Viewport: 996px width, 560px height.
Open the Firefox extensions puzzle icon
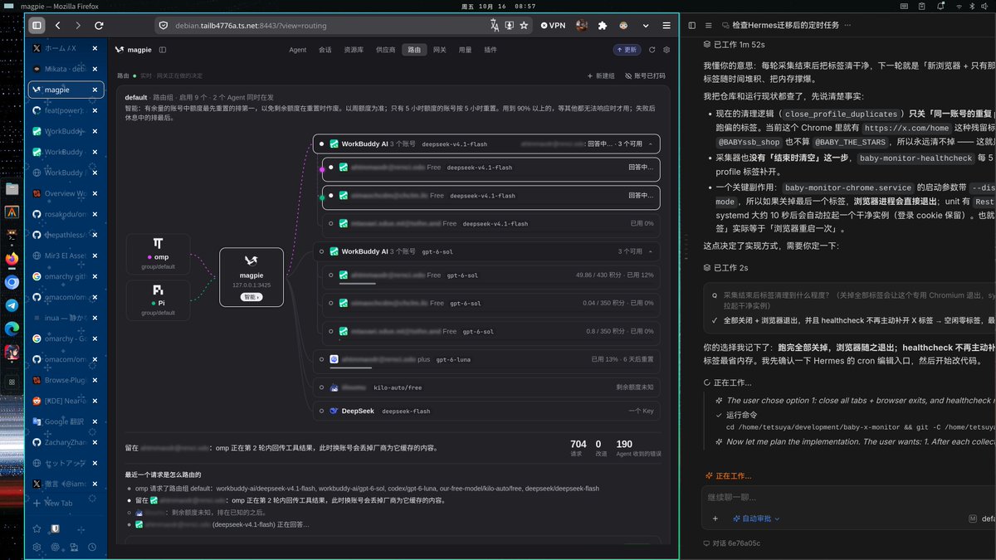[x=603, y=26]
